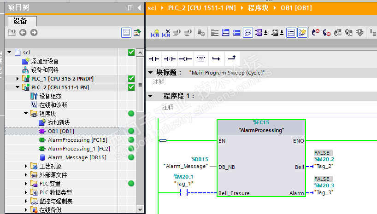This screenshot has height=214, width=377.
Task: Click the project tree scroll-up arrow
Action: pos(140,52)
